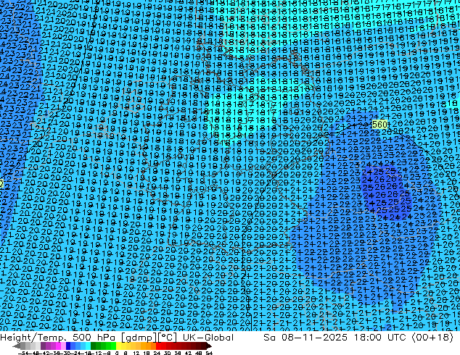Pick the orange swatch above 18
The height and width of the screenshot is (355, 460).
tap(149, 346)
